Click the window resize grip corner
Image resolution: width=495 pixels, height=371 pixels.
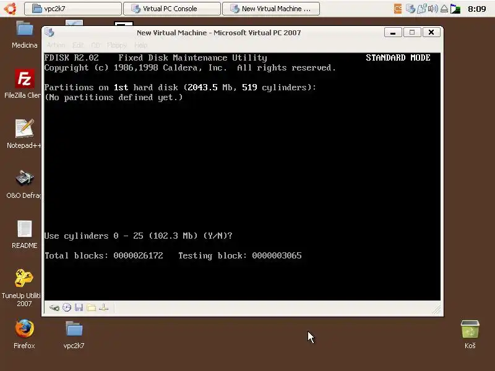(x=436, y=310)
